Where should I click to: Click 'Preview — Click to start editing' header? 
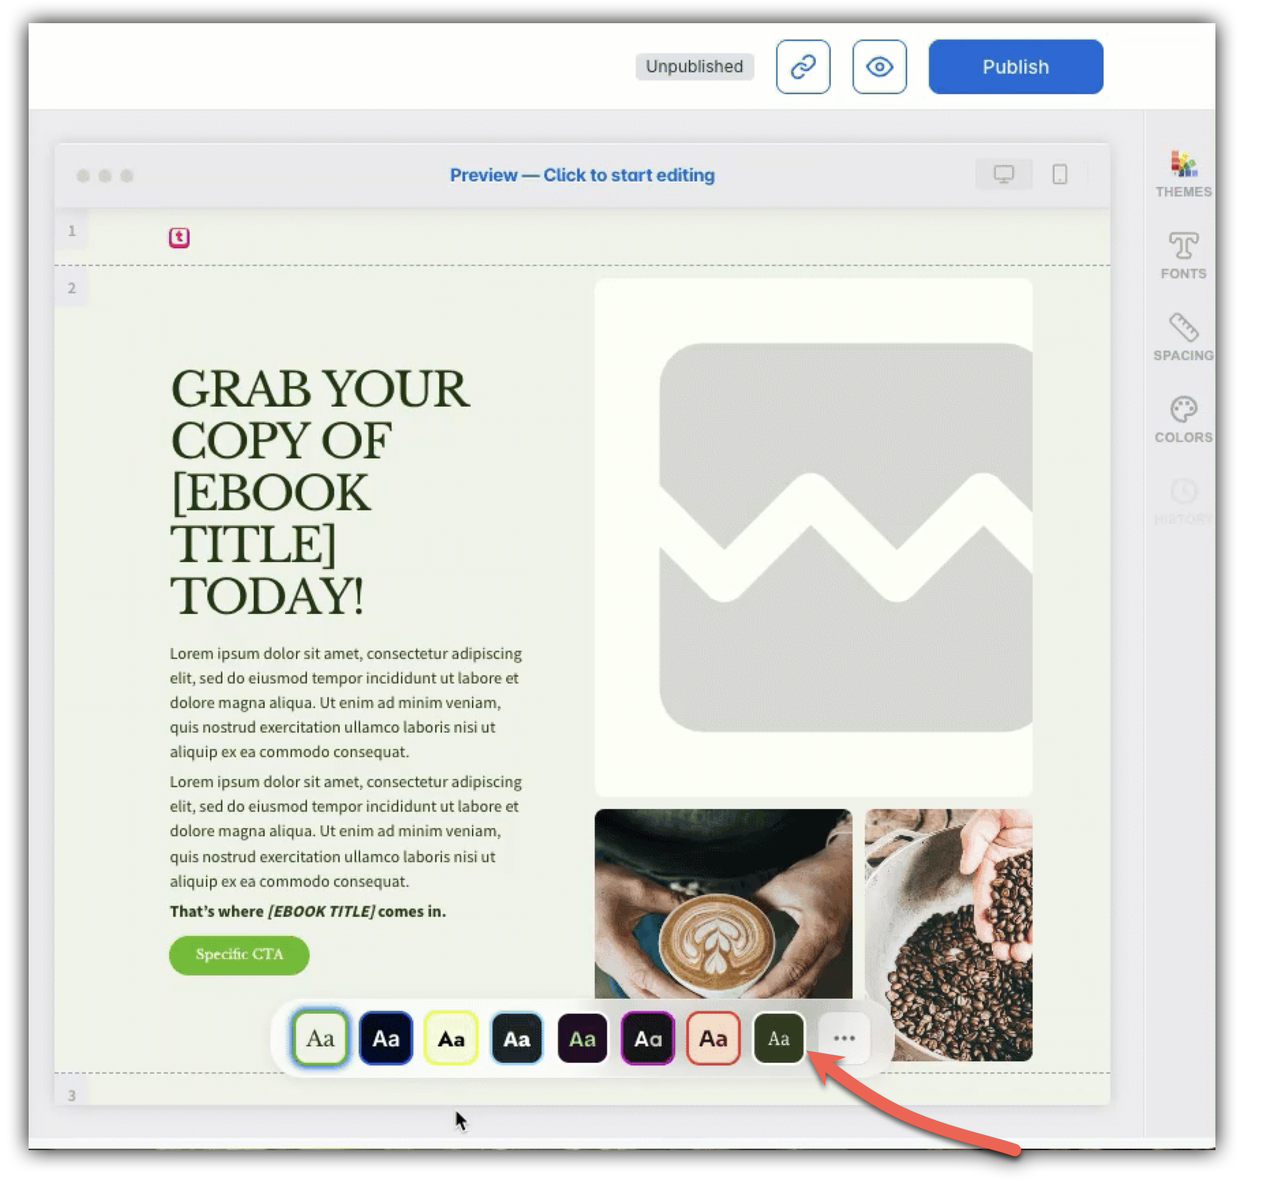point(582,175)
